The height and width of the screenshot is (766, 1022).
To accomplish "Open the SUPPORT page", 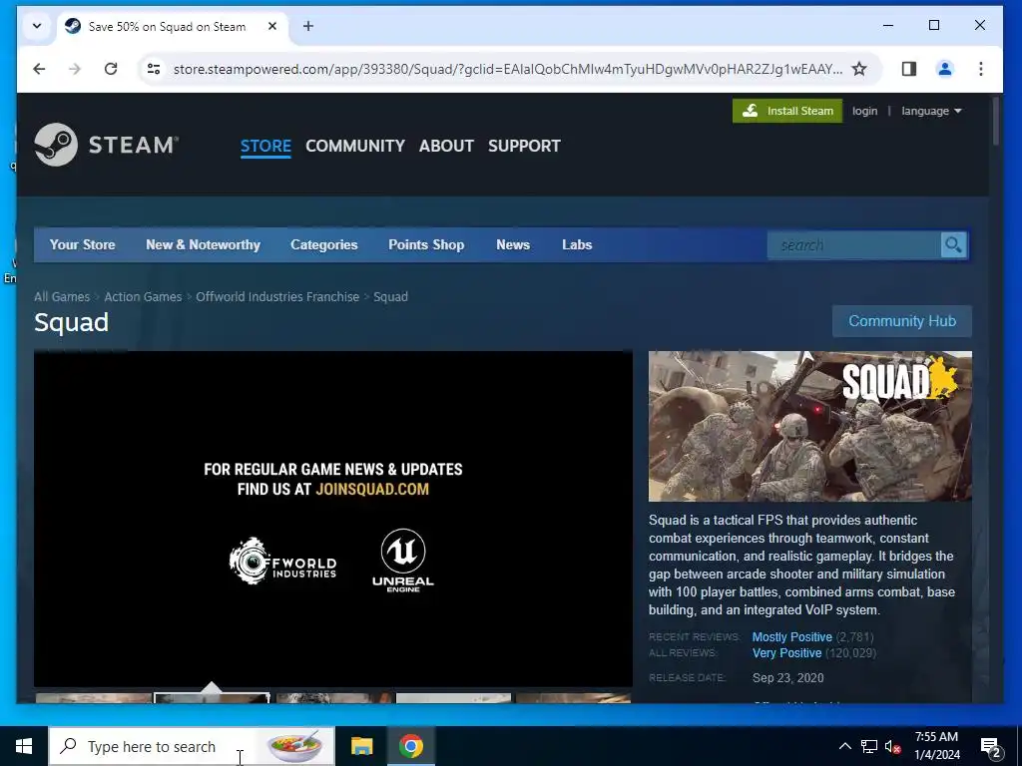I will 525,146.
